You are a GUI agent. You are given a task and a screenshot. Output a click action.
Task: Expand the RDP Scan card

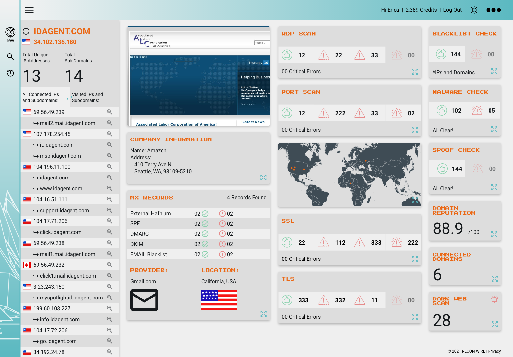[x=415, y=72]
